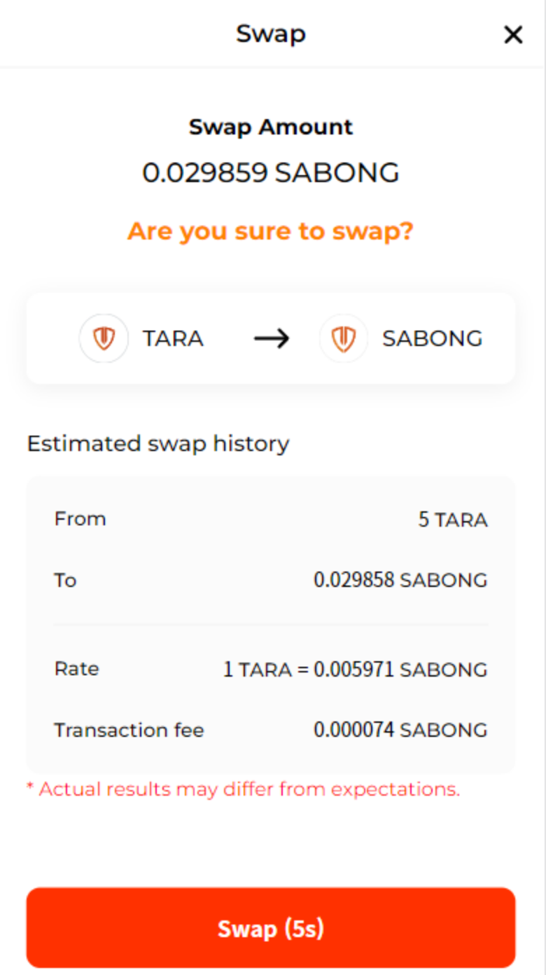
Task: Click the red disclaimer about actual results
Action: coord(243,789)
